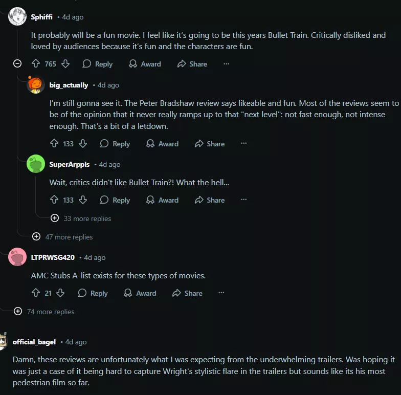Reply to LTPRWSG420's comment
401x395 pixels.
[x=93, y=293]
